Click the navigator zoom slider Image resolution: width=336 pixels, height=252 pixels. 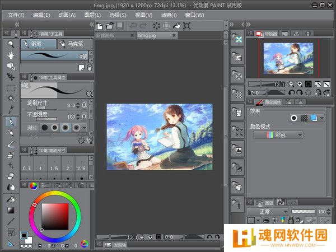tap(267, 84)
